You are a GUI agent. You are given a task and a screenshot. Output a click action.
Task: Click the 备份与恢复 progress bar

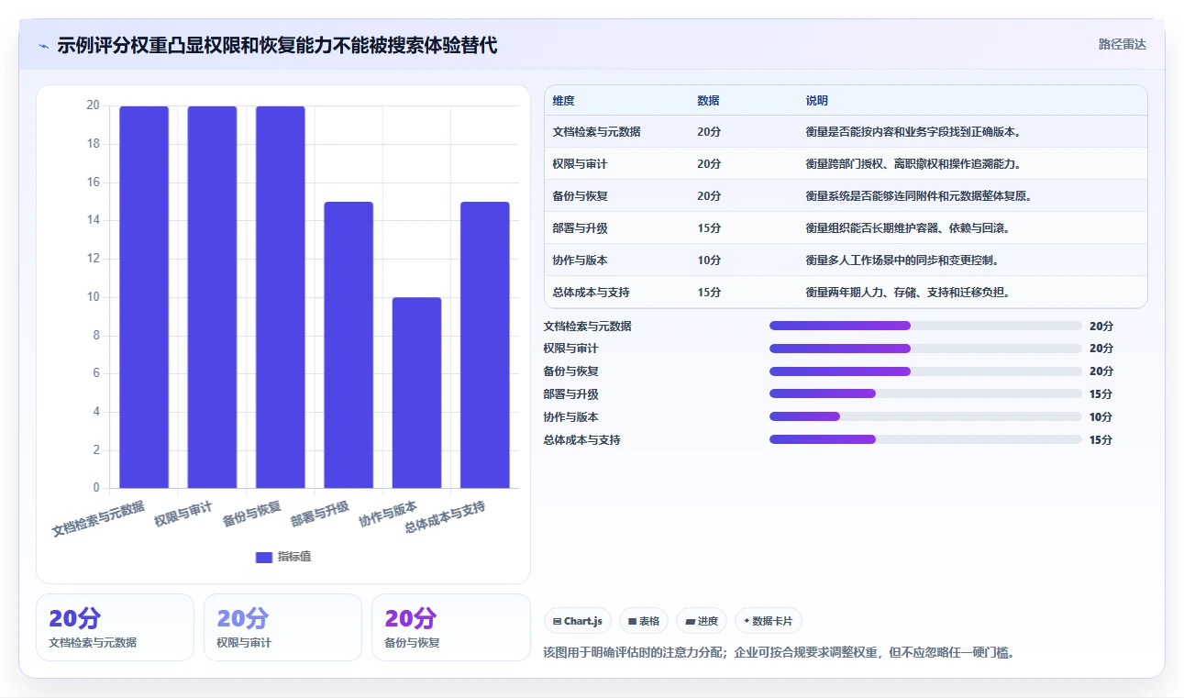pos(926,371)
